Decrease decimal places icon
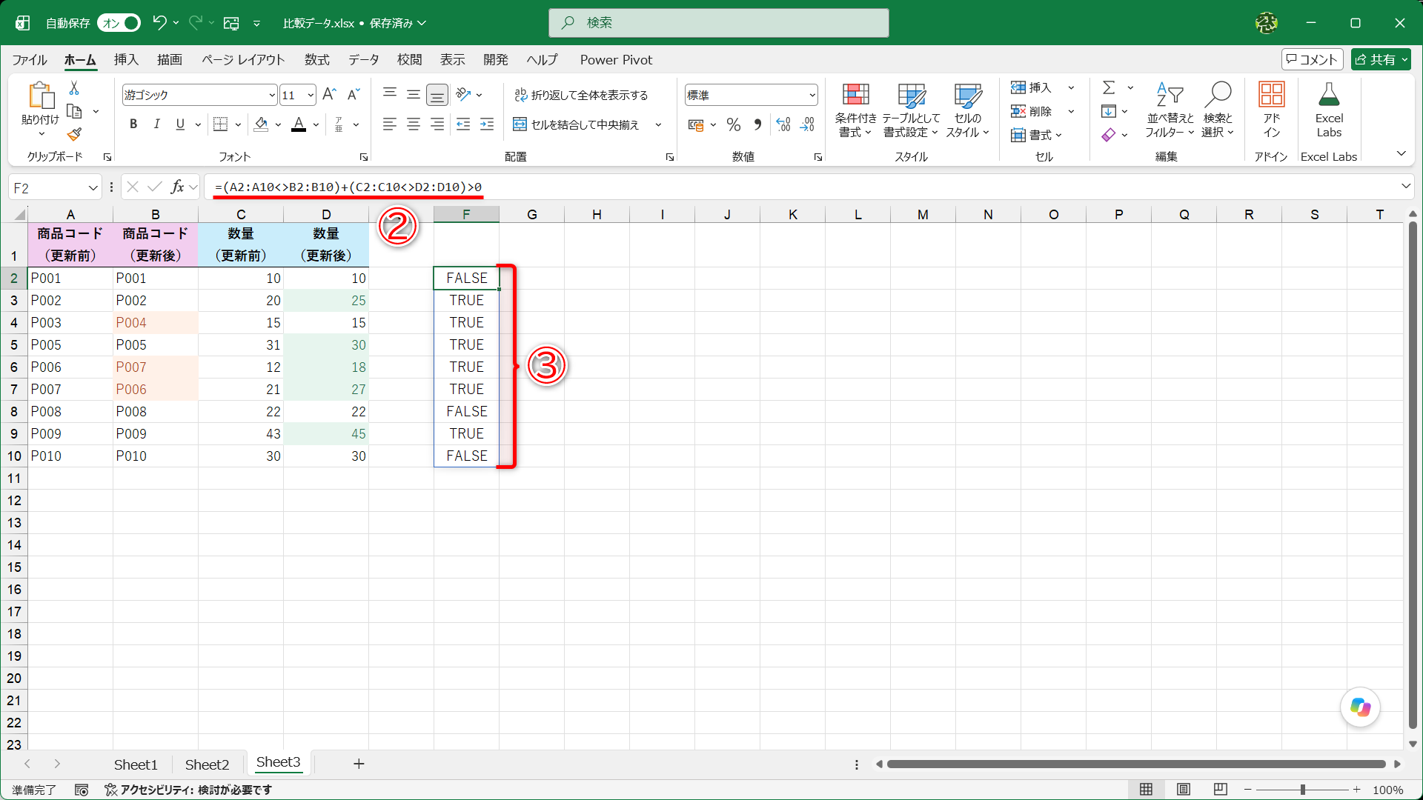Viewport: 1423px width, 800px height. pyautogui.click(x=807, y=124)
